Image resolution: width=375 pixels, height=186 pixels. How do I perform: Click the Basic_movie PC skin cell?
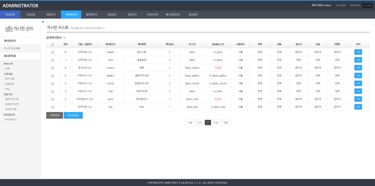click(x=192, y=84)
